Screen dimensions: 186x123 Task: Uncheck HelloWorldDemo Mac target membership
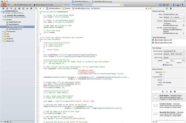pos(153,43)
